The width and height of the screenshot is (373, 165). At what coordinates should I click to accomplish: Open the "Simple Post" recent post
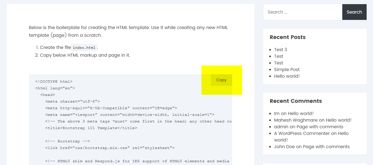point(287,69)
